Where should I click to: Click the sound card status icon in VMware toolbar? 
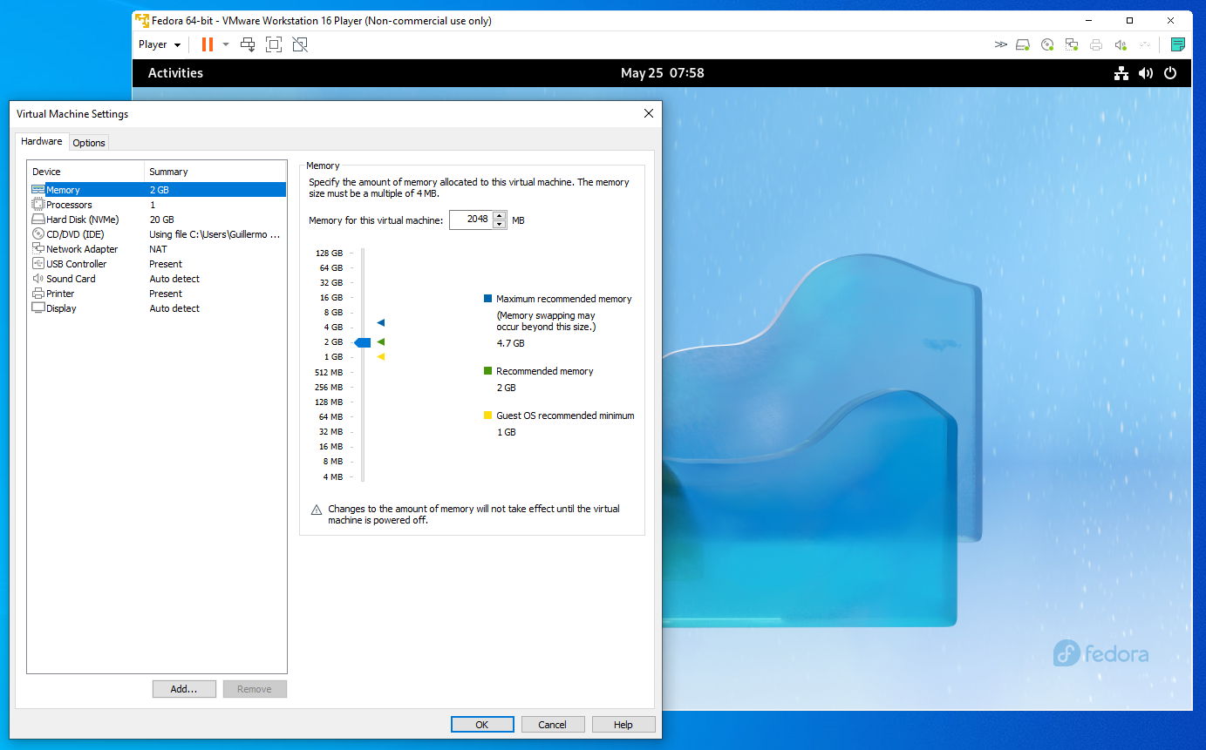pos(1121,44)
